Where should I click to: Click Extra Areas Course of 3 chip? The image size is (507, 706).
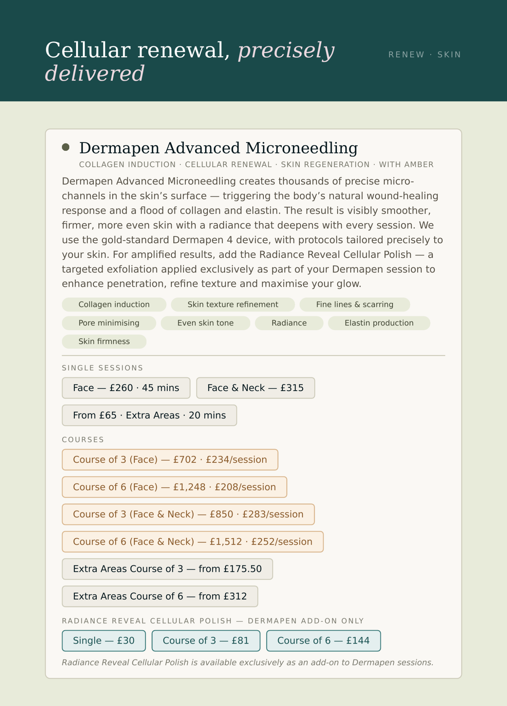coord(167,569)
